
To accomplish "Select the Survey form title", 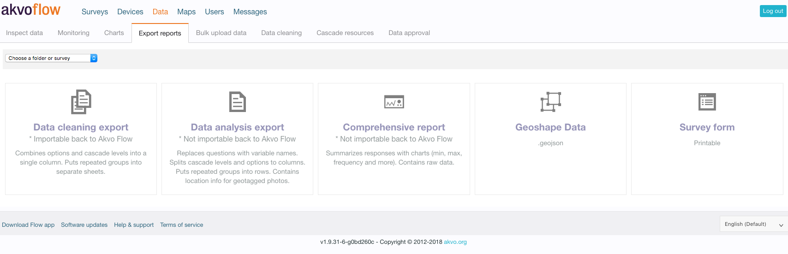I will [707, 127].
